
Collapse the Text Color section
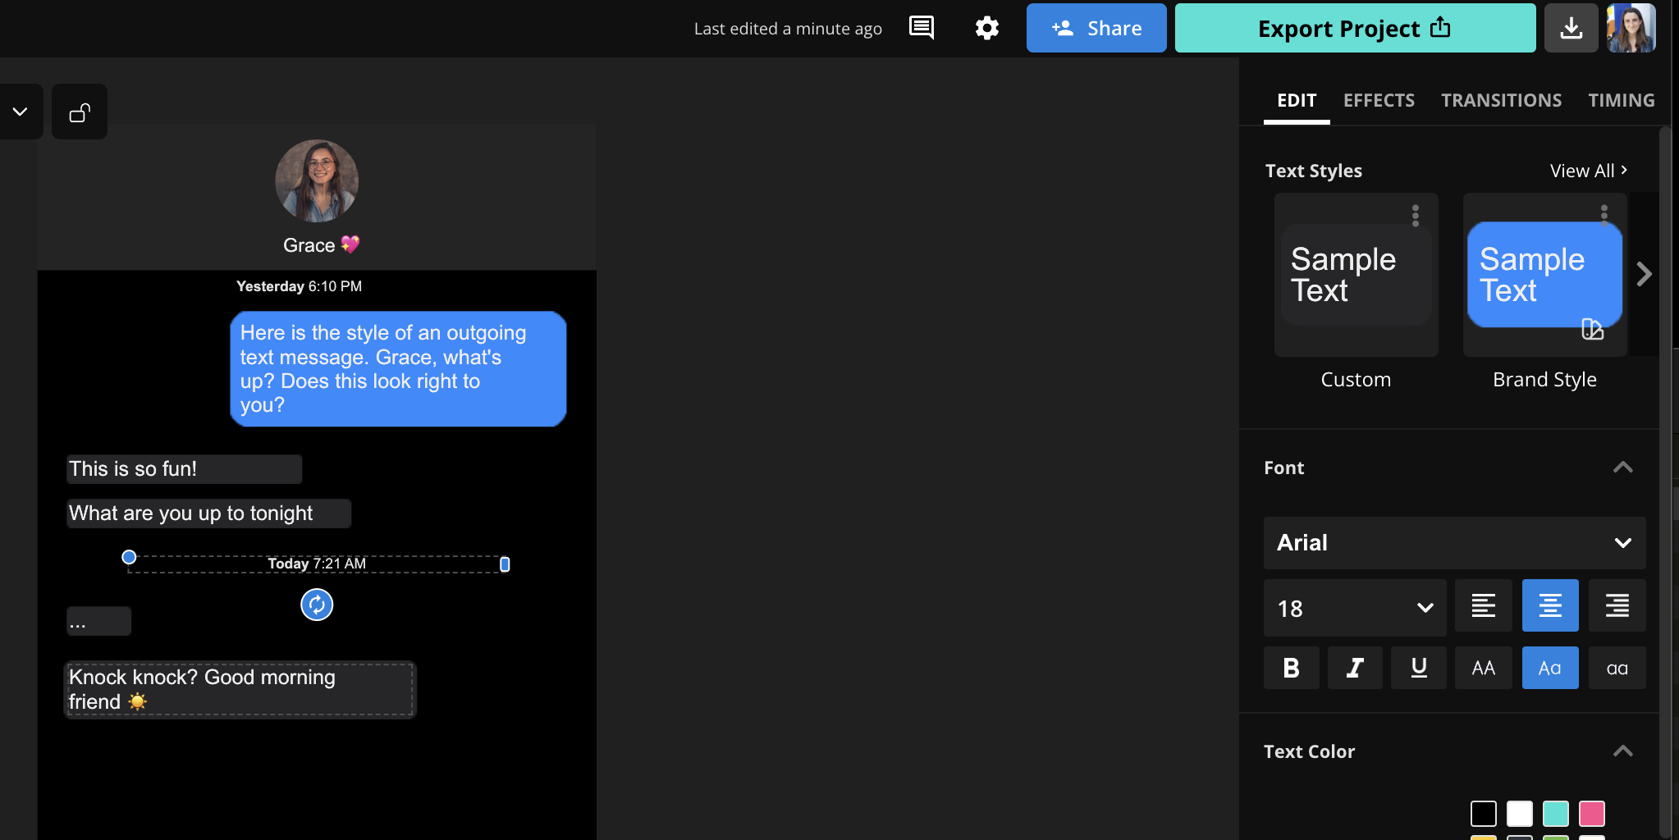[1622, 751]
